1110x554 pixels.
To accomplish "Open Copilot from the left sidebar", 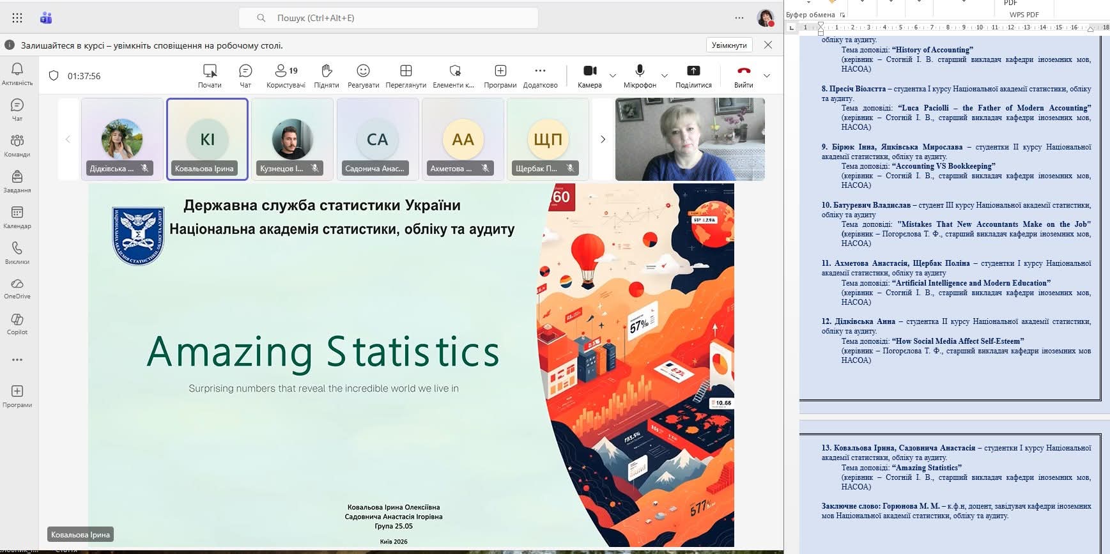I will [x=17, y=323].
